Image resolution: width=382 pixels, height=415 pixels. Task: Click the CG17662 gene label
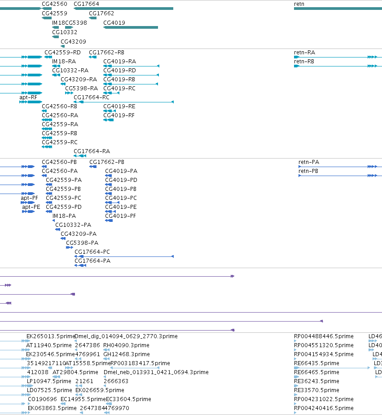101,13
